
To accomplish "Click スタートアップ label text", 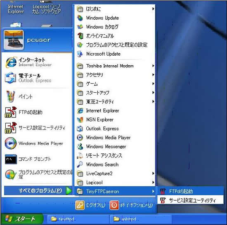I will click(97, 93).
